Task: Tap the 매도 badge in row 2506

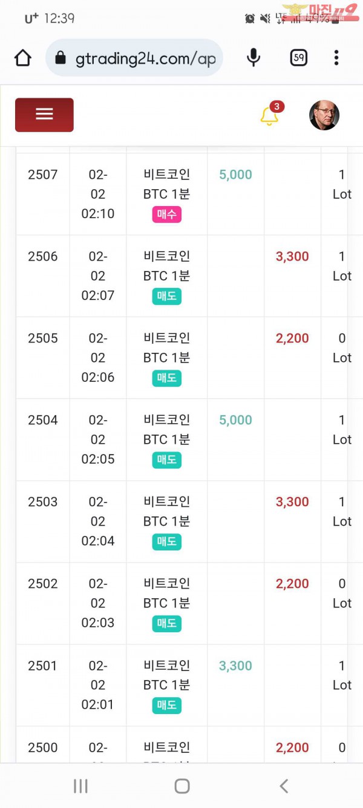Action: tap(166, 296)
